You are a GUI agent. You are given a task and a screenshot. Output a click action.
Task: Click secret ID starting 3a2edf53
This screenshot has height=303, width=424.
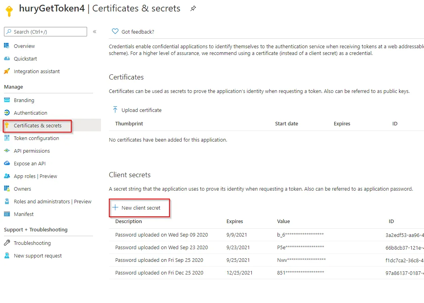(405, 235)
